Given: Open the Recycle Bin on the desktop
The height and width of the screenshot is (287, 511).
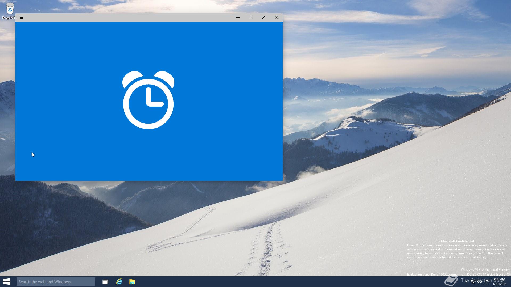Looking at the screenshot, I should pyautogui.click(x=10, y=11).
